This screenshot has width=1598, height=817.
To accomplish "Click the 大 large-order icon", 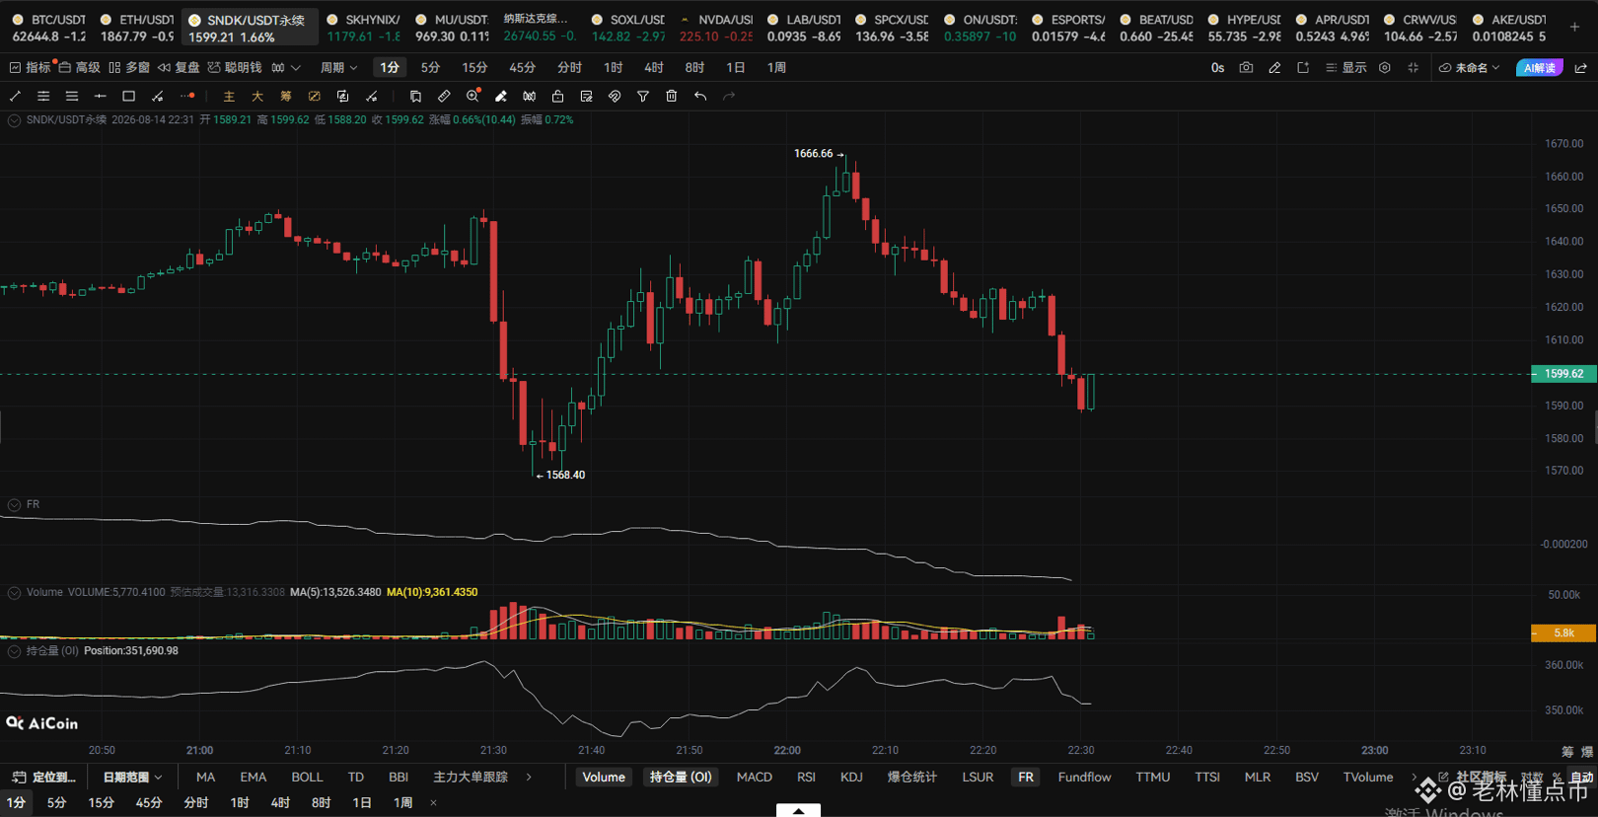I will click(x=257, y=96).
